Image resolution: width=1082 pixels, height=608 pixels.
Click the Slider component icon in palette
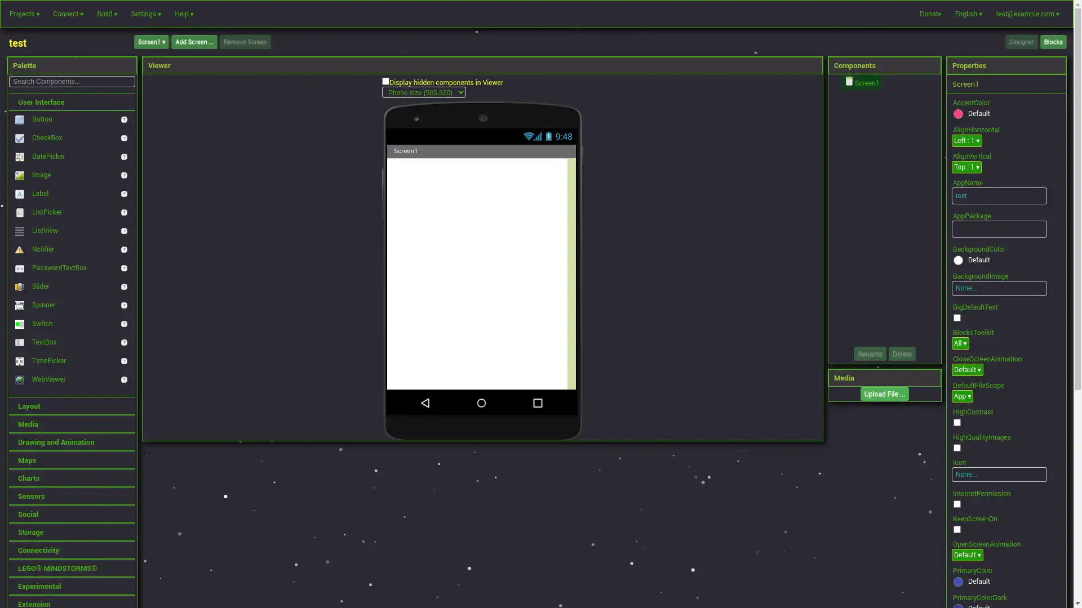tap(19, 287)
